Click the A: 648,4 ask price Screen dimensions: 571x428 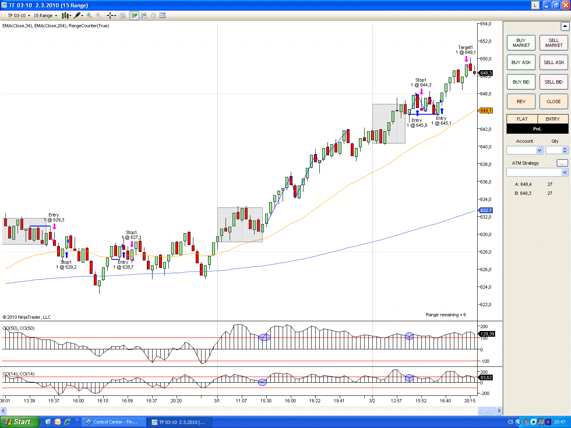pyautogui.click(x=523, y=184)
